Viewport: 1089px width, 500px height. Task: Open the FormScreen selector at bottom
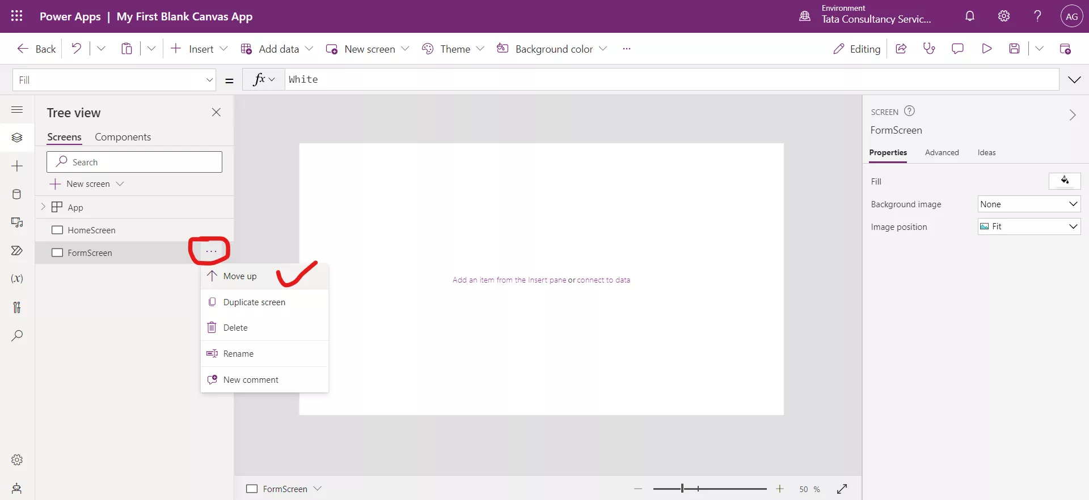pyautogui.click(x=284, y=489)
